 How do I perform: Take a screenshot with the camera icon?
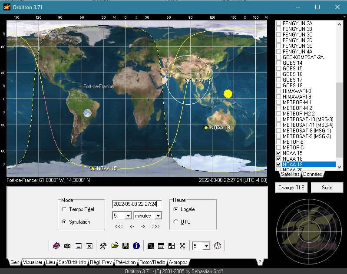tap(67, 246)
